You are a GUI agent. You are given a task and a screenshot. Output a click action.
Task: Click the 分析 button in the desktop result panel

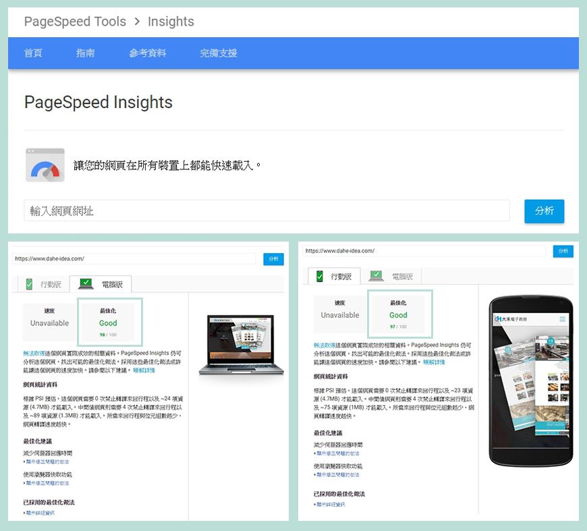point(273,259)
